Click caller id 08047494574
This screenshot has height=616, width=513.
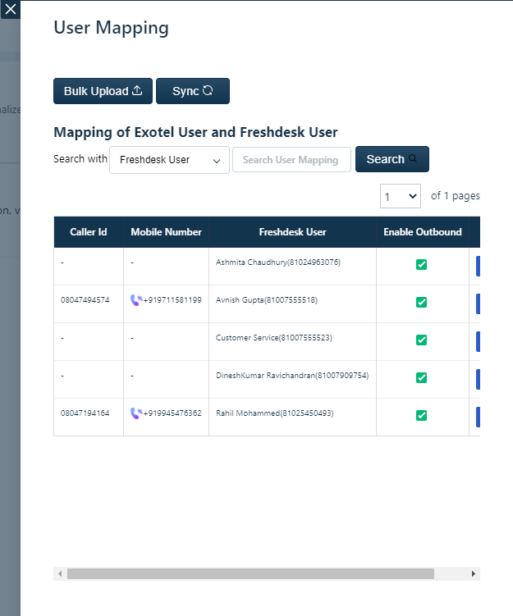85,300
